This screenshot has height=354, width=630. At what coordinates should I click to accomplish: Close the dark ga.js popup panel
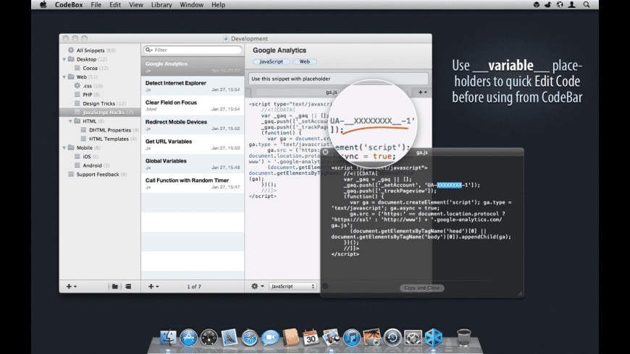(326, 152)
